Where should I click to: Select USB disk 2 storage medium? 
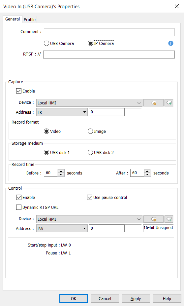coord(90,152)
